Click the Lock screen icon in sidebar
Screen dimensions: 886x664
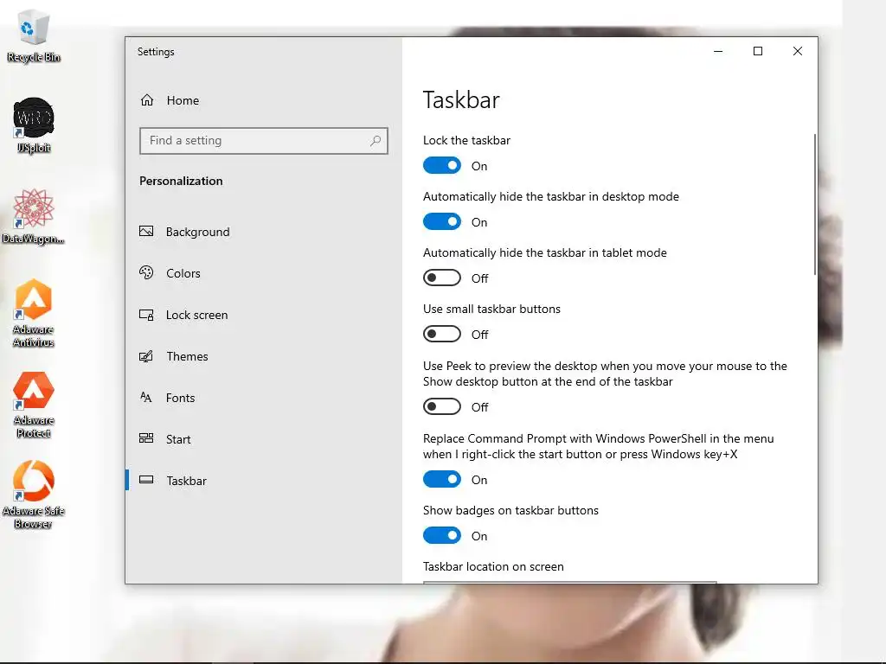click(146, 315)
